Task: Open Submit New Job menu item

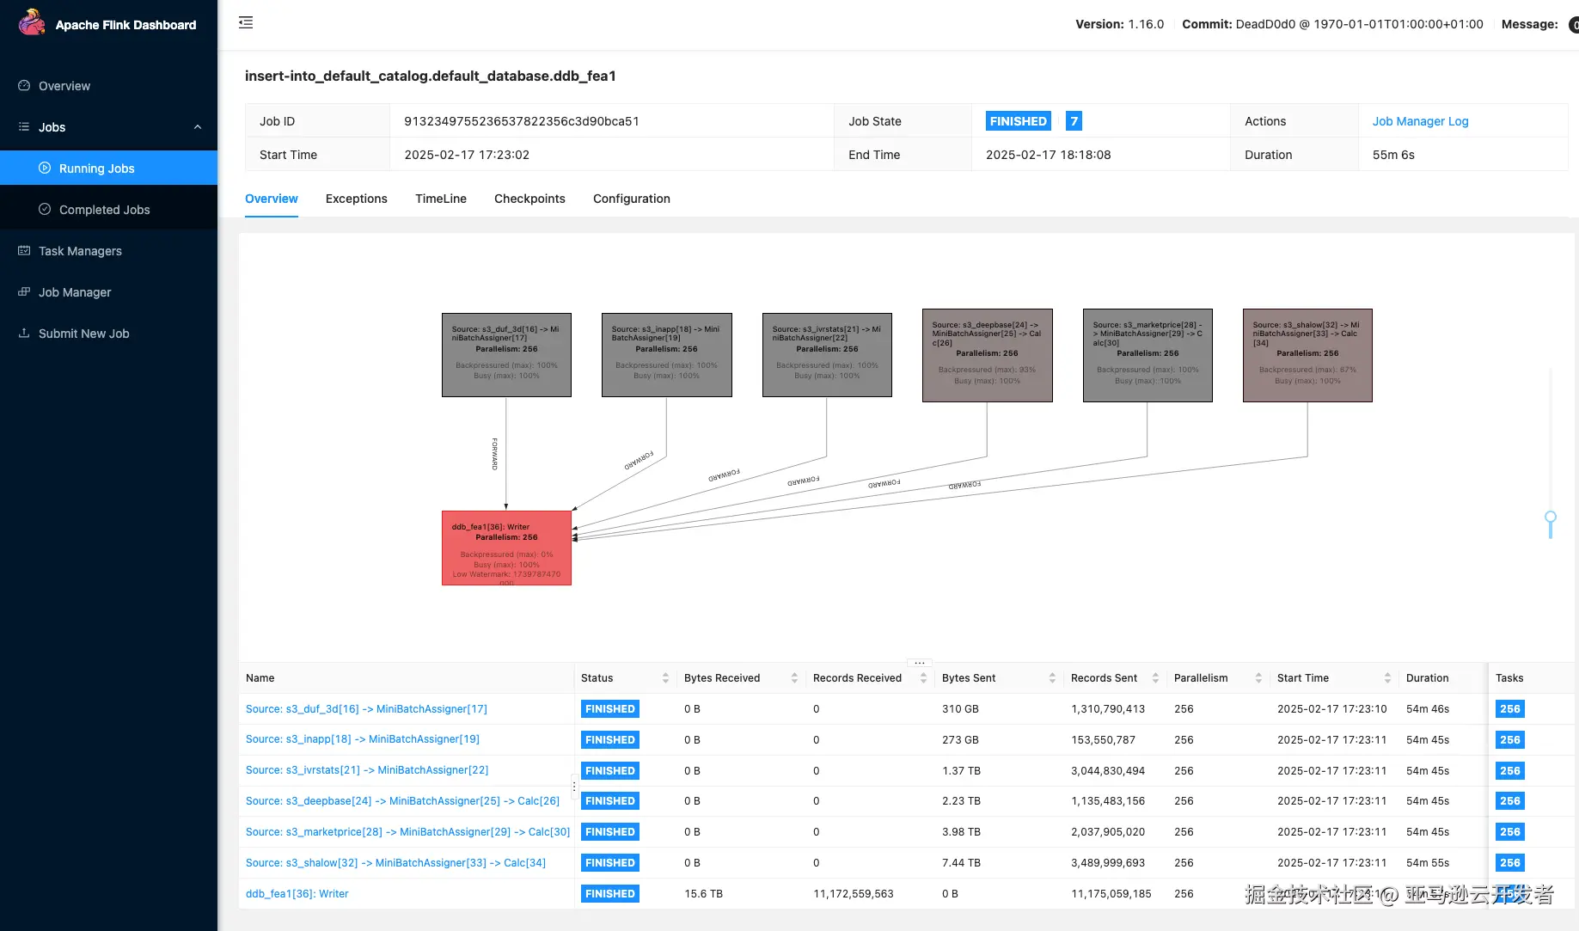Action: click(x=108, y=334)
